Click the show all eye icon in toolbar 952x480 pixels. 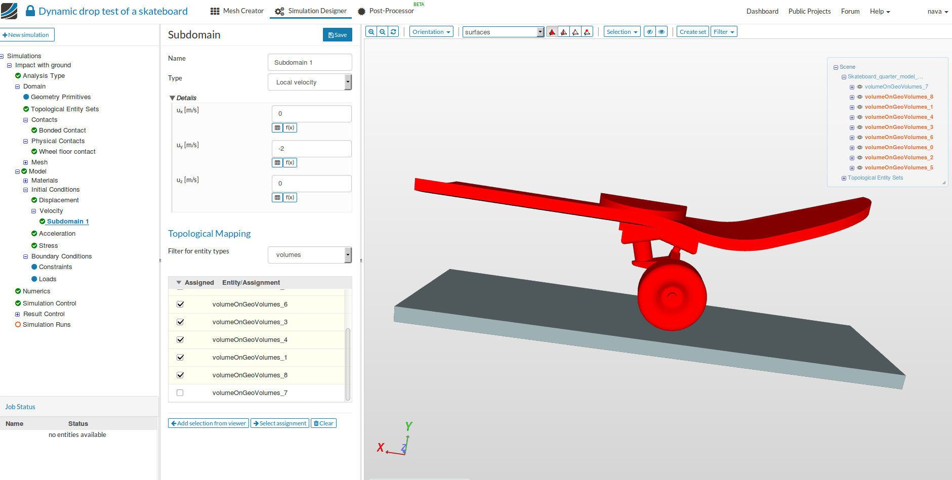point(661,32)
